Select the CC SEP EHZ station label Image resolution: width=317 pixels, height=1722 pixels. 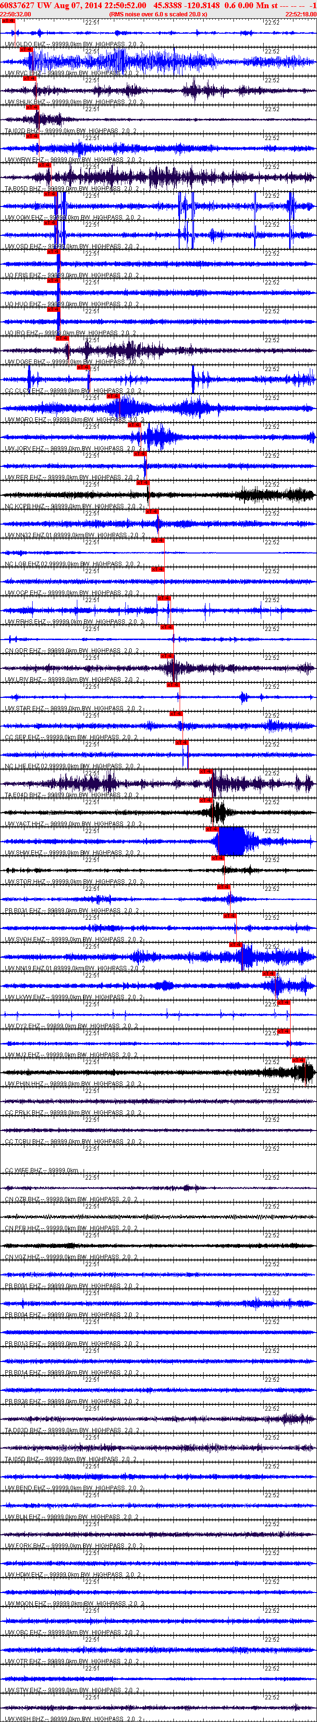71,737
